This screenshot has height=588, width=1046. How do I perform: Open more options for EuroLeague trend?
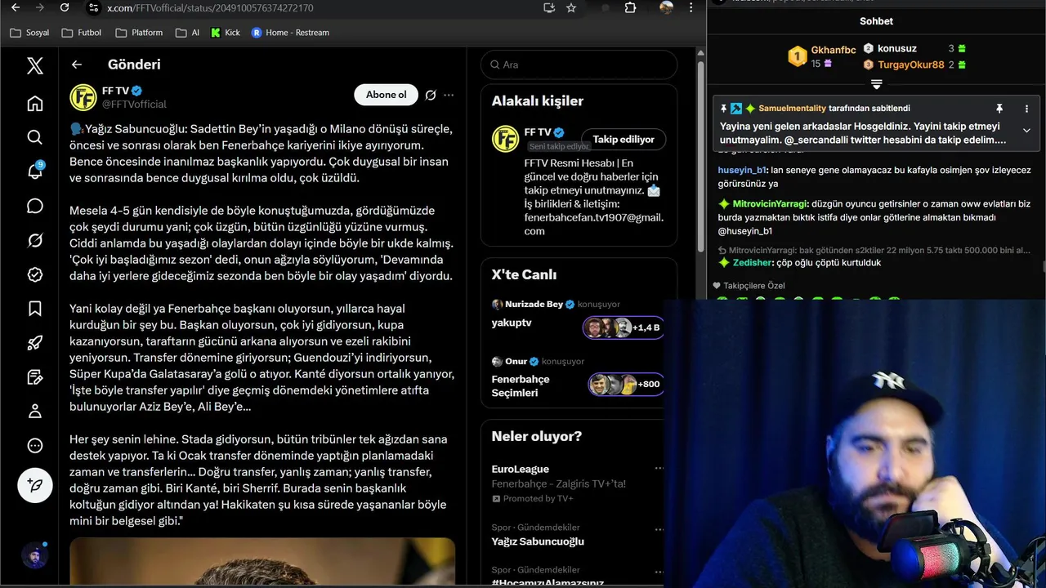(659, 469)
